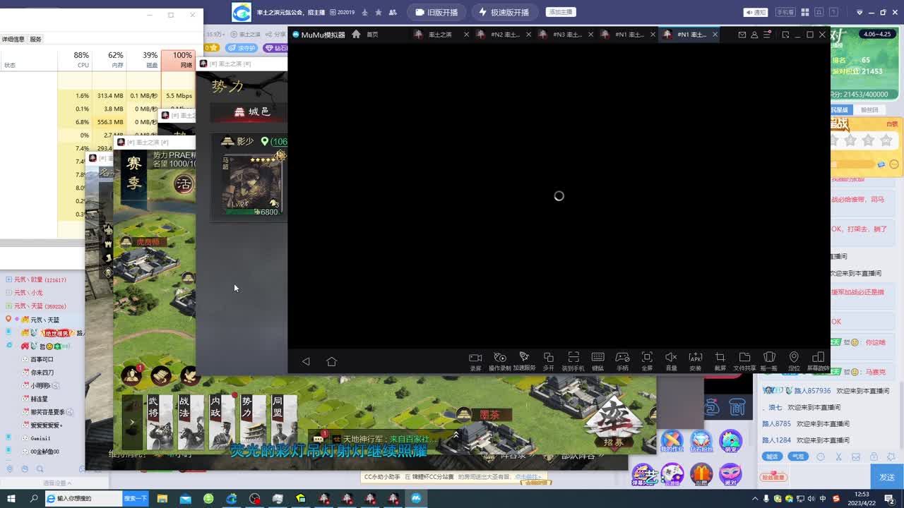Click the 发送 send button

[x=887, y=477]
